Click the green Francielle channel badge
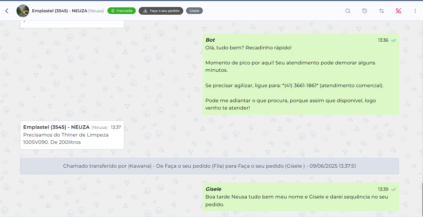The height and width of the screenshot is (217, 423). pos(121,11)
